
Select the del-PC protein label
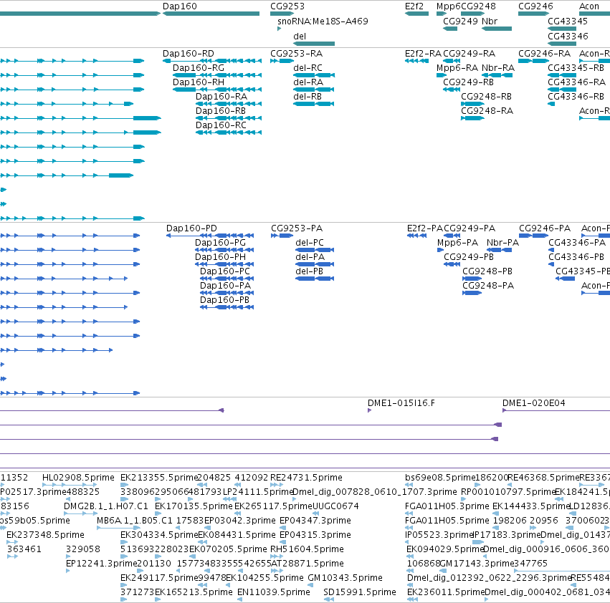click(309, 243)
